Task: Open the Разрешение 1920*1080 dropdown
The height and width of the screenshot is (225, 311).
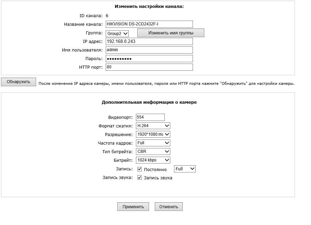Action: [153, 134]
